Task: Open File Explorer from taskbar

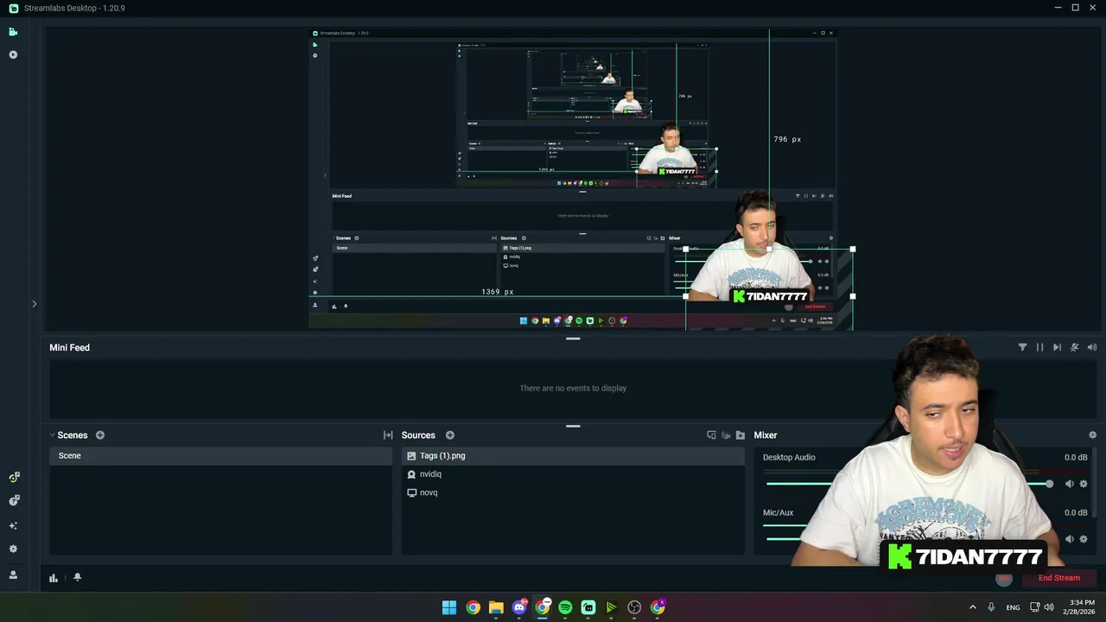Action: [496, 607]
